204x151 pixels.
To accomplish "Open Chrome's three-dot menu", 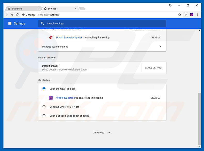I will point(198,15).
